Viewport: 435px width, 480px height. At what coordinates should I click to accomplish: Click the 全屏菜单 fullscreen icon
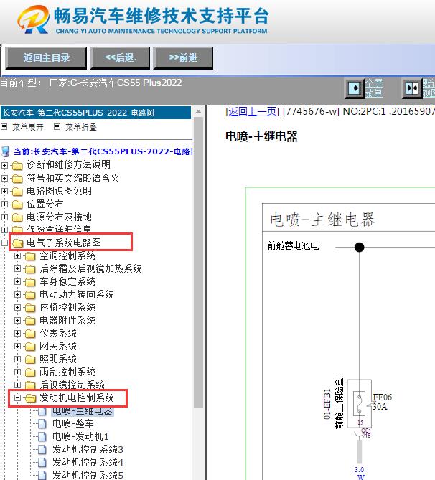coord(355,88)
